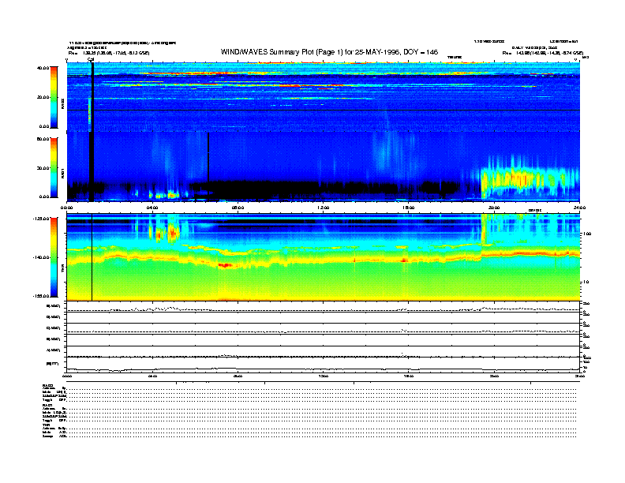Click the position coordinates text at top right header
The image size is (625, 483).
(x=542, y=53)
